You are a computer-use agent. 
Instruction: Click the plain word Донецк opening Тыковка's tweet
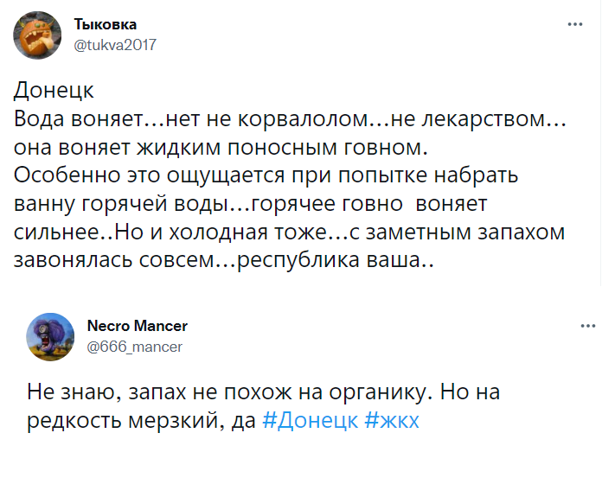tap(54, 91)
